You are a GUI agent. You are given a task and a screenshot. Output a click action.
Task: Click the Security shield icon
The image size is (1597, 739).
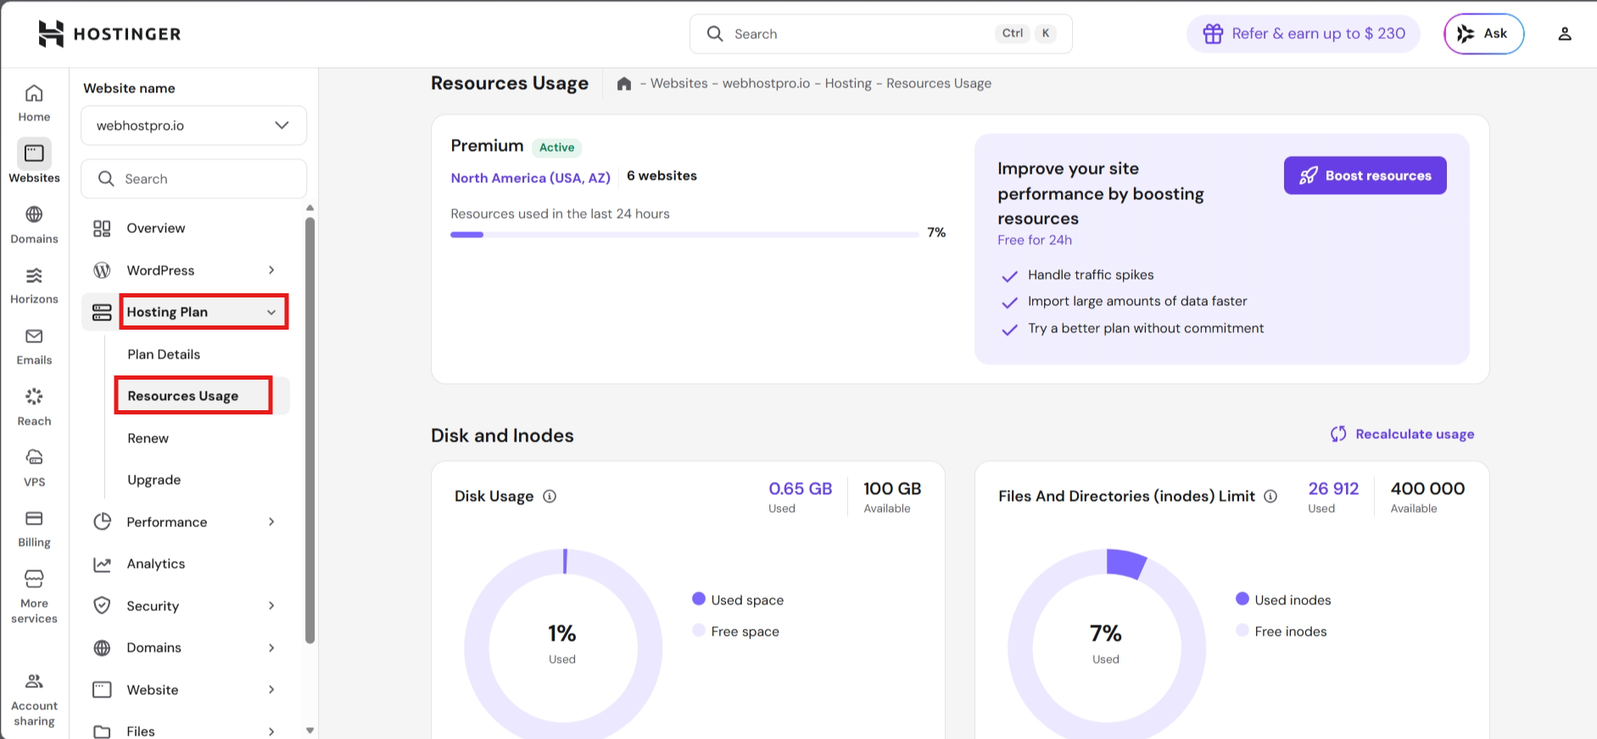click(x=102, y=606)
